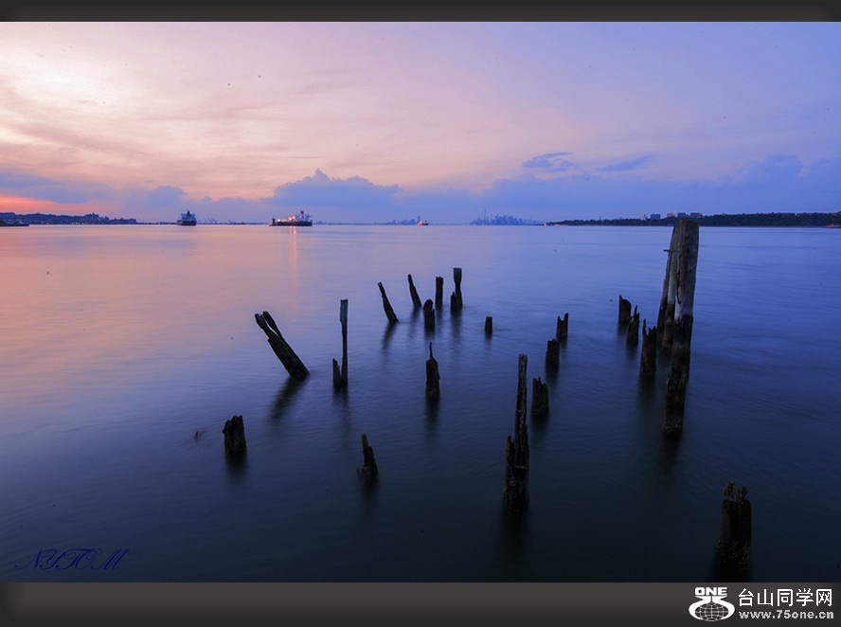Select the thin vertical pole in the water
The height and width of the screenshot is (627, 841).
point(343,341)
